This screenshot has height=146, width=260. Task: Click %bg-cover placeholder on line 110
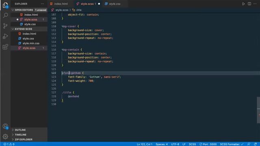click(x=69, y=26)
